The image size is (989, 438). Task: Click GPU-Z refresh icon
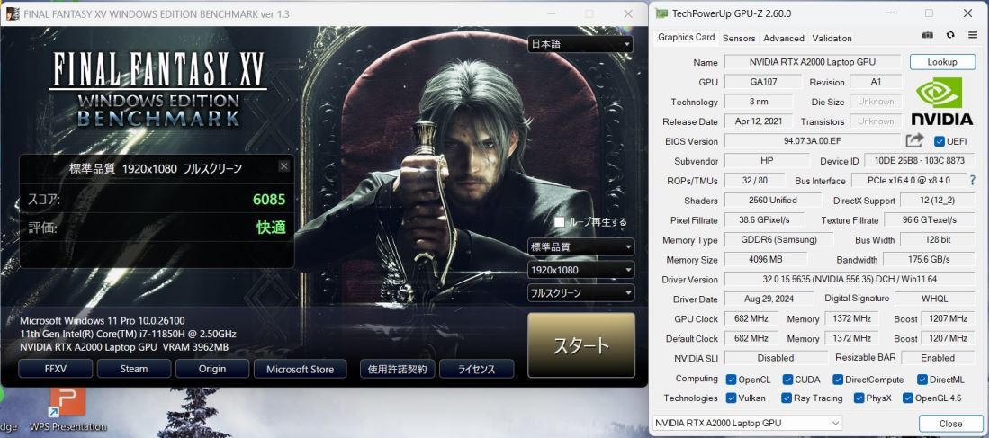pos(950,35)
